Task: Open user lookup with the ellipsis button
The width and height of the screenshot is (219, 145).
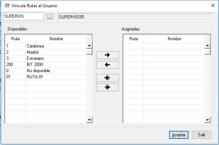Action: (x=50, y=17)
